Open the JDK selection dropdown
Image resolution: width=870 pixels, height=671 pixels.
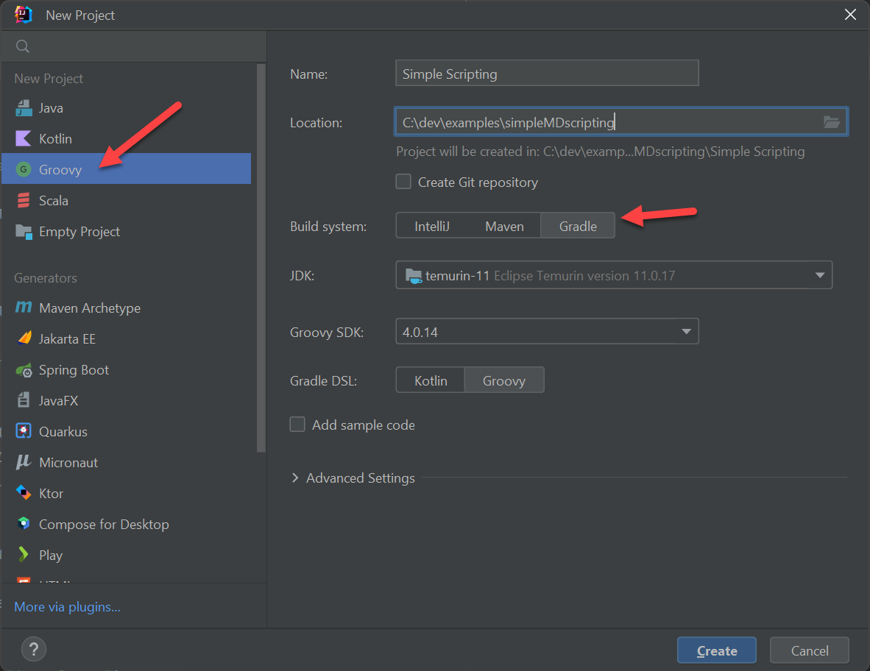819,276
